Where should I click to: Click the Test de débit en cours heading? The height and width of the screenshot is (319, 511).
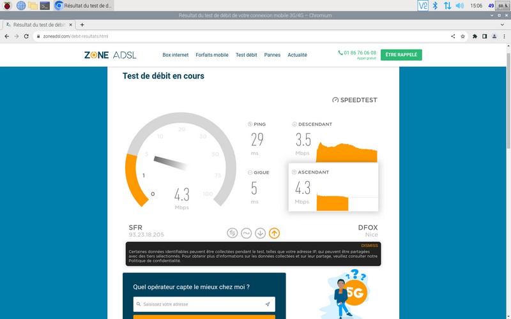(x=164, y=76)
